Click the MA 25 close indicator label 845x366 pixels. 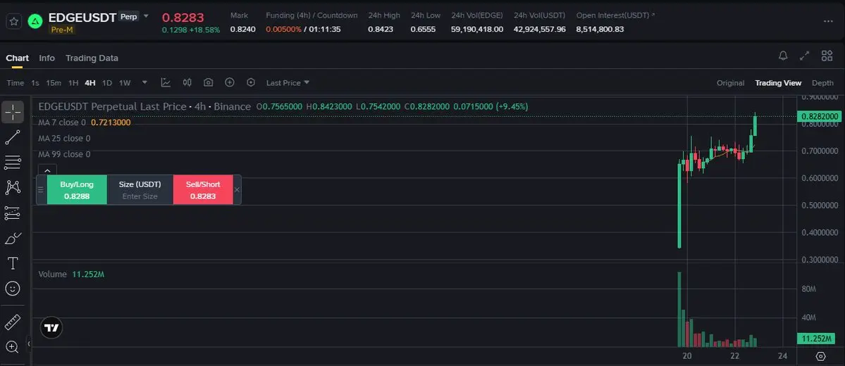point(64,139)
